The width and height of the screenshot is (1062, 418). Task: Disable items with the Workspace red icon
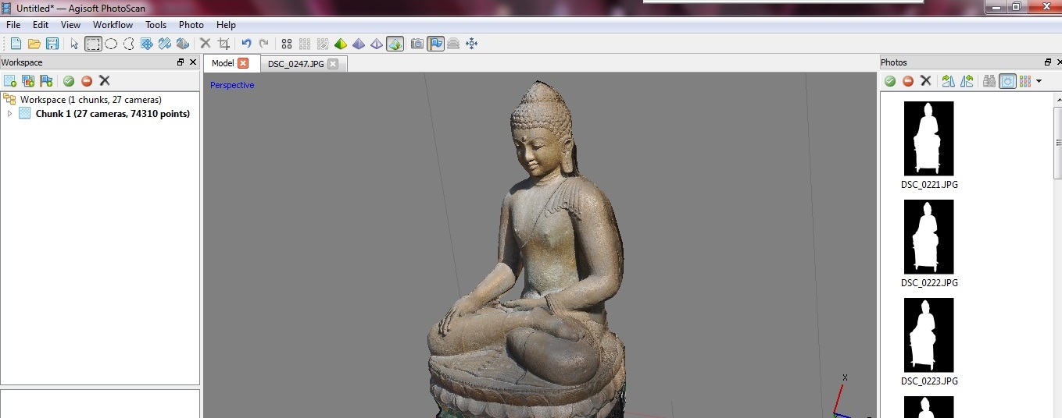click(87, 80)
